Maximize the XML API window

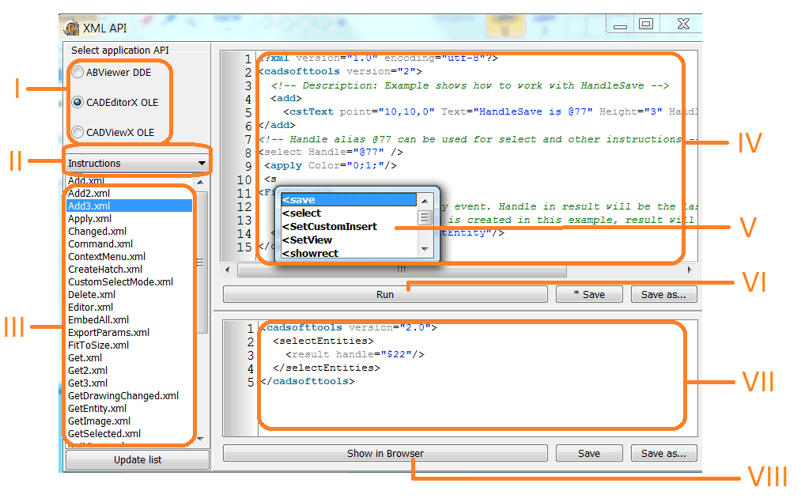pos(646,25)
